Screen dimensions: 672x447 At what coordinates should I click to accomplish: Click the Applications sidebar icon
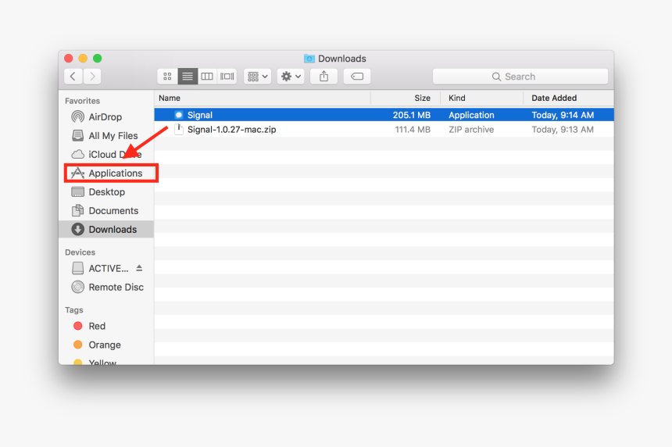point(77,173)
